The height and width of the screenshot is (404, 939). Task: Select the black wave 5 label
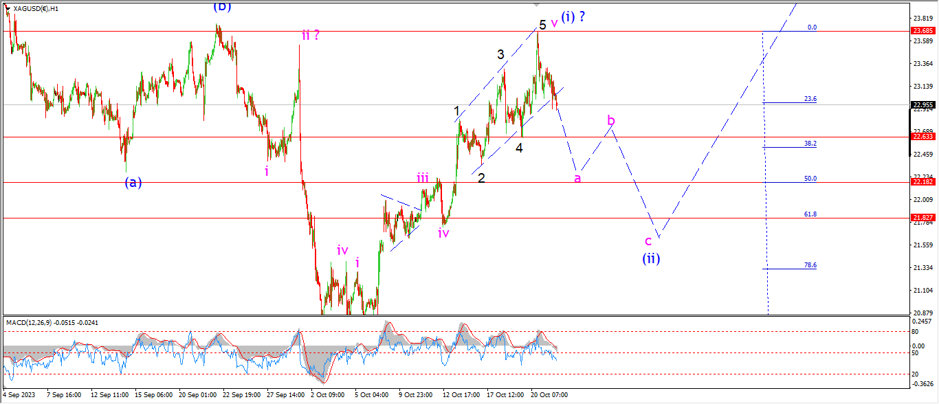point(542,25)
